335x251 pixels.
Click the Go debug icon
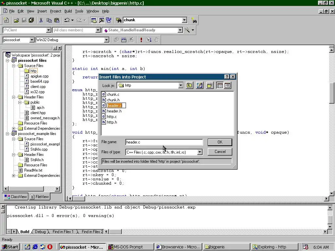pos(149,40)
